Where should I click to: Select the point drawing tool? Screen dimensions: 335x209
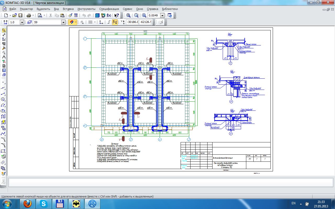coord(4,82)
